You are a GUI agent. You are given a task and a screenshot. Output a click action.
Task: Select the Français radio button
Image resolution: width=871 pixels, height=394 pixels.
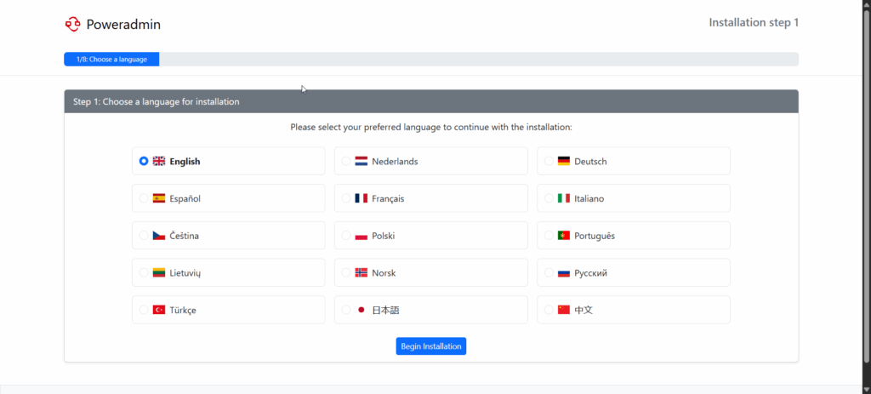[x=346, y=198]
